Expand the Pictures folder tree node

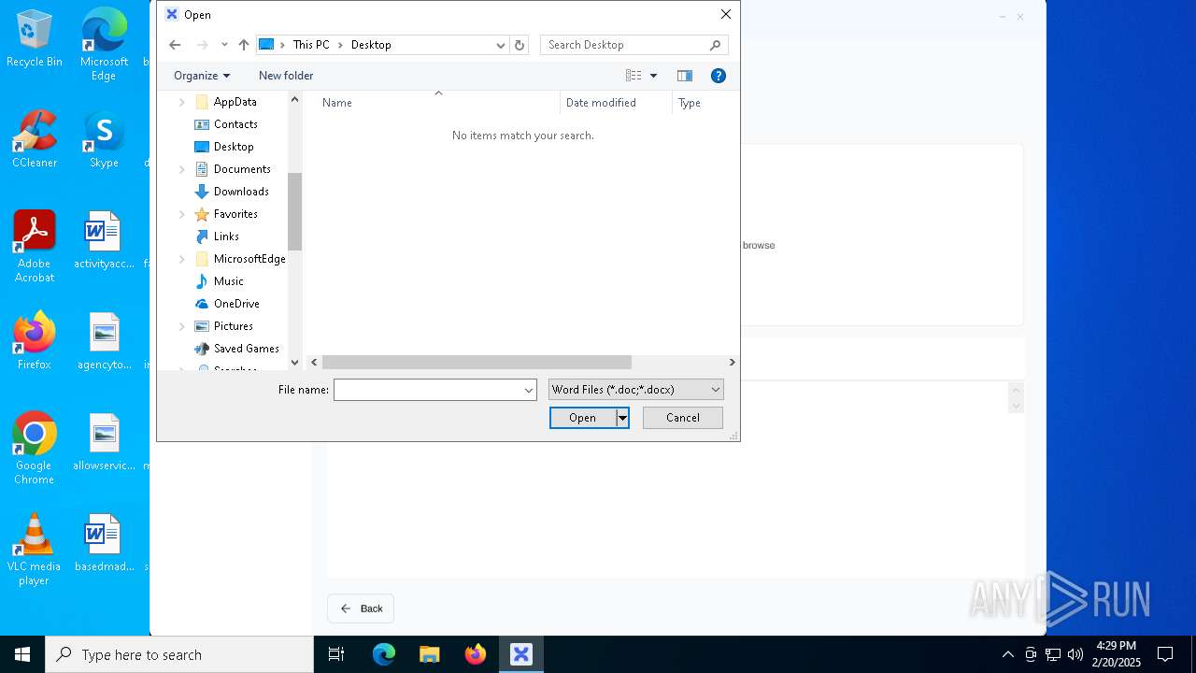click(182, 326)
